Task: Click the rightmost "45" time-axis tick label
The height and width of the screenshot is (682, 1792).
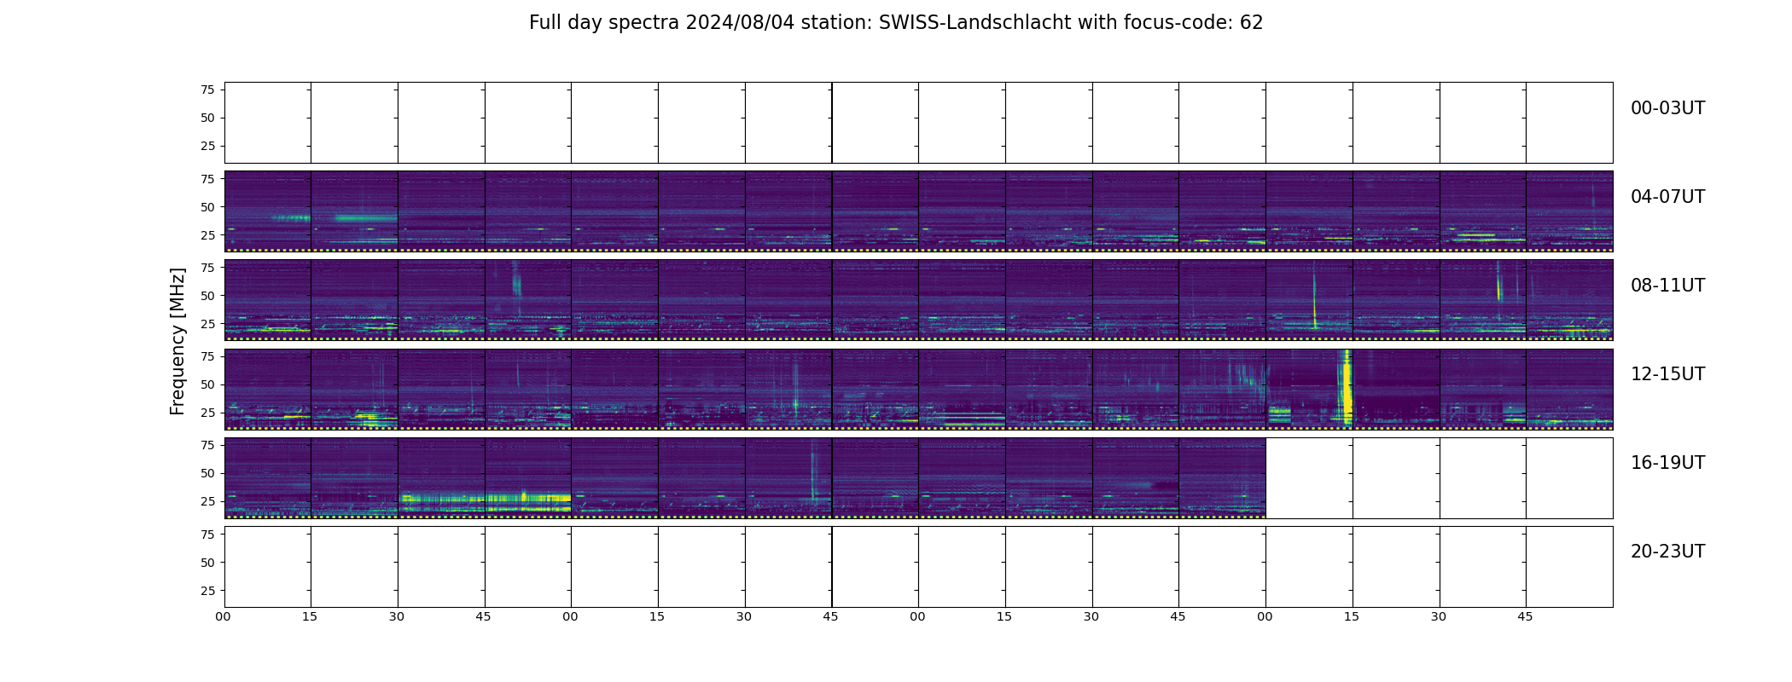Action: tap(1525, 616)
